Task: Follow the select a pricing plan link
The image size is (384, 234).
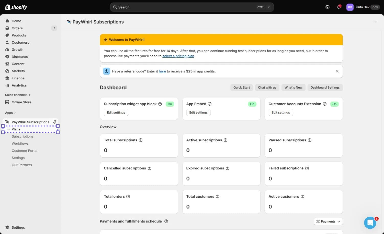Action: point(178,56)
